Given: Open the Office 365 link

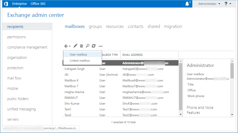Looking at the screenshot, I should tap(38, 4).
